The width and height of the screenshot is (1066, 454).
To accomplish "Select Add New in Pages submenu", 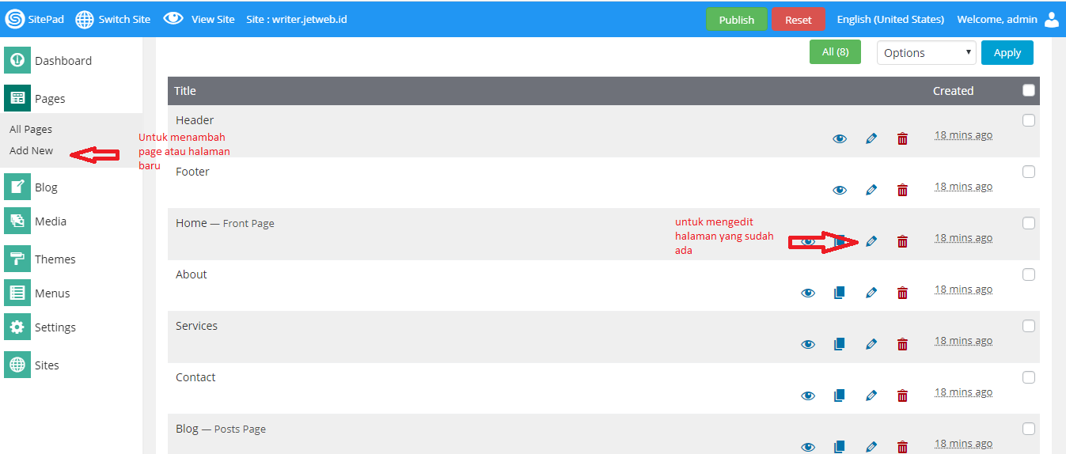I will click(x=32, y=150).
